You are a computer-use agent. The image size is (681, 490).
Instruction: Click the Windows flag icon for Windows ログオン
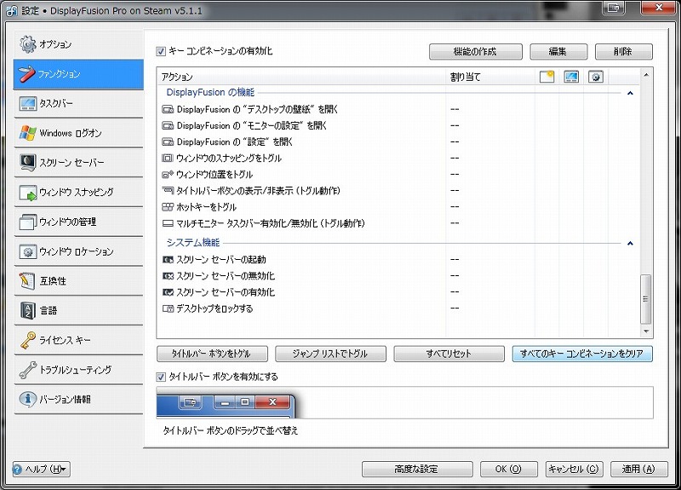pos(28,133)
